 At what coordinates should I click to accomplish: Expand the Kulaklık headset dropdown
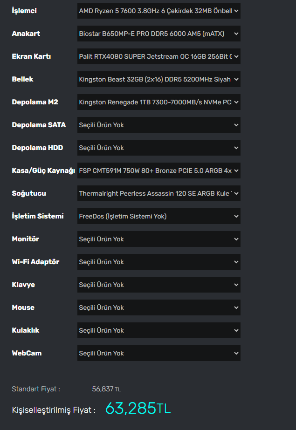click(x=158, y=330)
